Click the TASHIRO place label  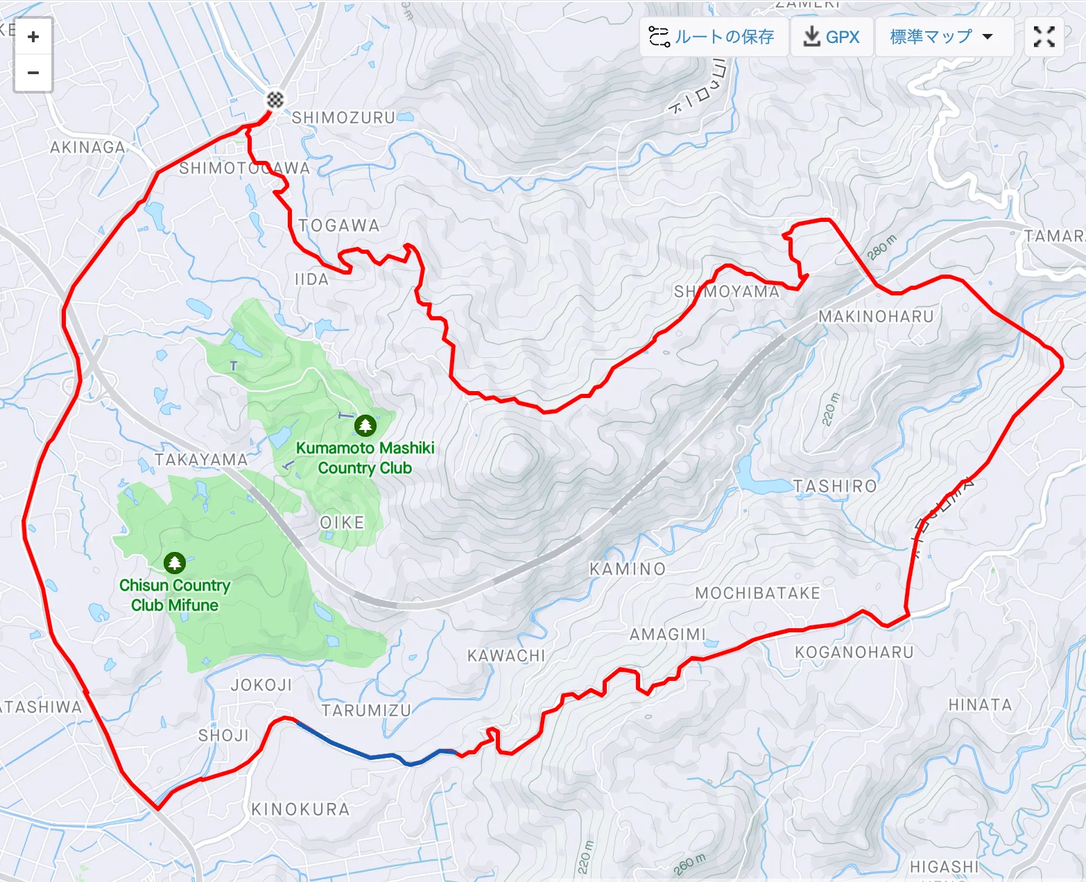click(835, 486)
